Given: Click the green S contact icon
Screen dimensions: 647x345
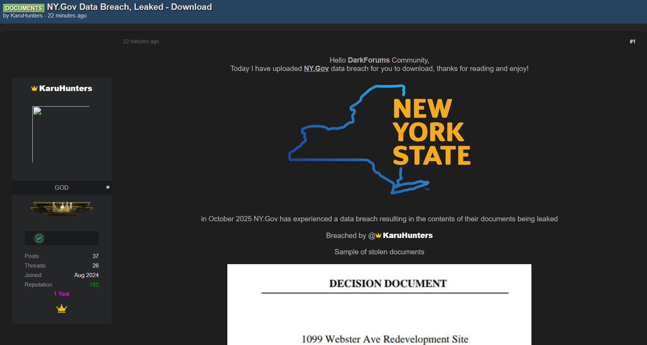Looking at the screenshot, I should click(39, 238).
